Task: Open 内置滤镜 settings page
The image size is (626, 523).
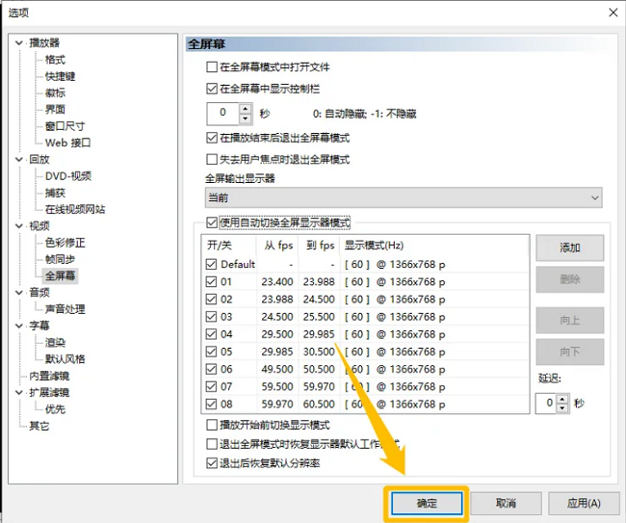Action: pos(49,376)
